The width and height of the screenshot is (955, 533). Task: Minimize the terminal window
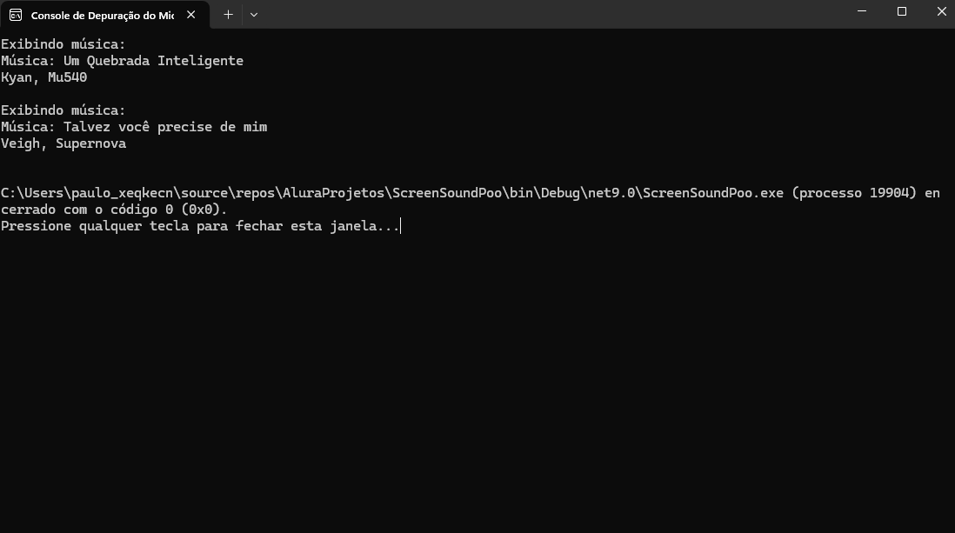pyautogui.click(x=861, y=12)
